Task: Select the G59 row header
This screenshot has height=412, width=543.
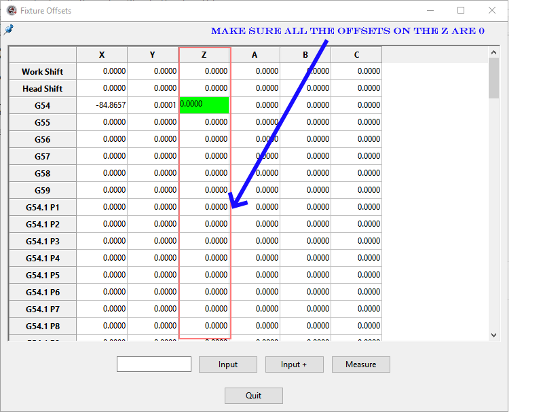Action: (x=42, y=190)
